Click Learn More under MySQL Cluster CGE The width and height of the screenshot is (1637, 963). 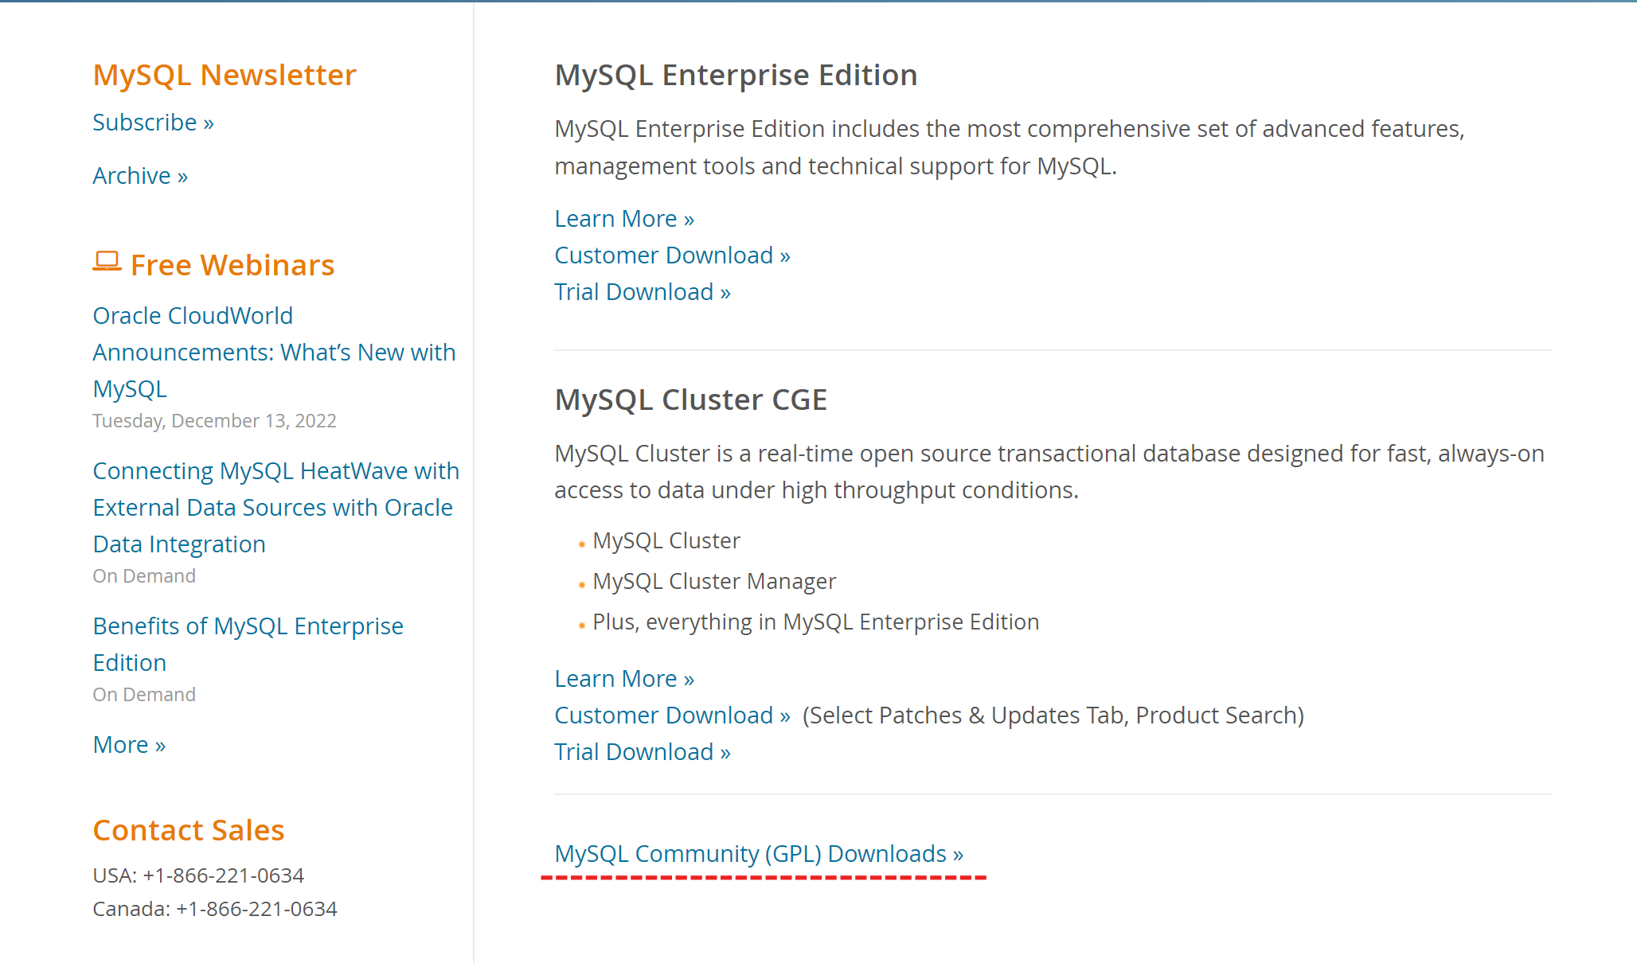624,679
